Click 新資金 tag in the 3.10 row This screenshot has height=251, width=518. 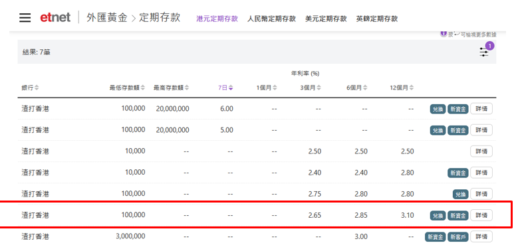(458, 216)
